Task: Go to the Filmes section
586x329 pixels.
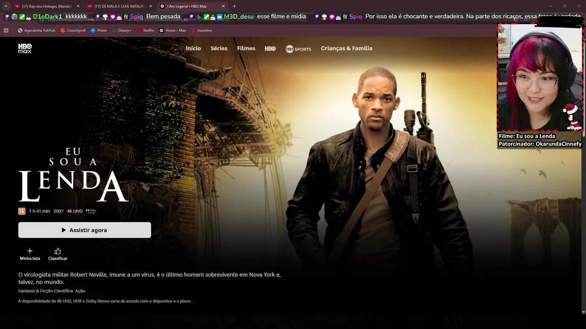Action: 246,48
